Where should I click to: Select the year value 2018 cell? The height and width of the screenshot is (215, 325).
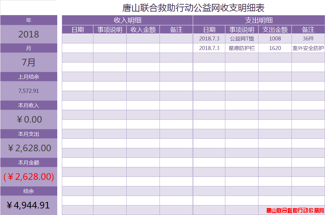click(29, 34)
